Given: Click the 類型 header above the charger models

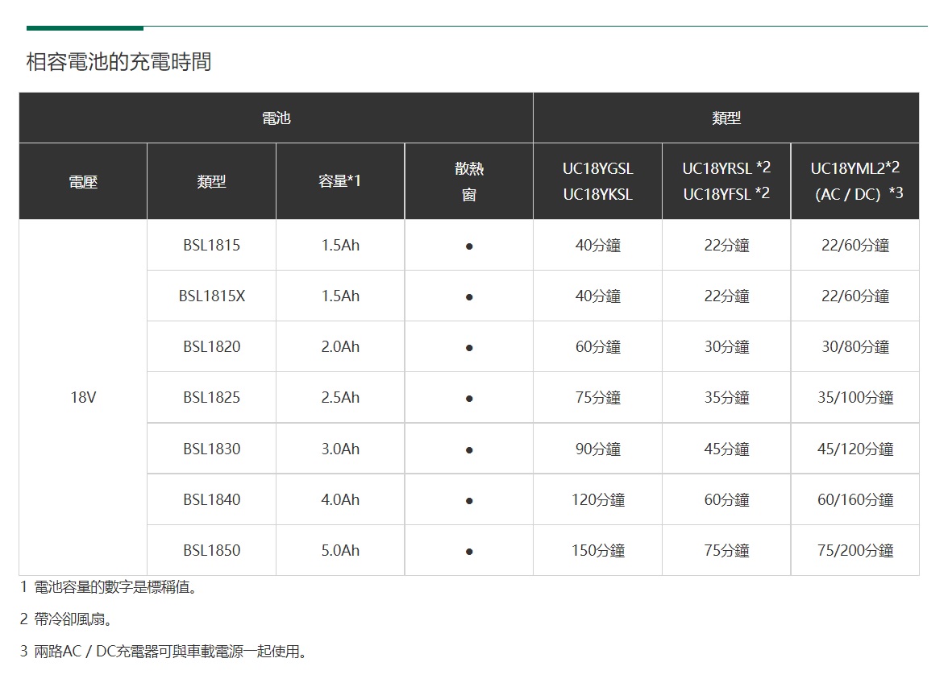Looking at the screenshot, I should pos(726,118).
